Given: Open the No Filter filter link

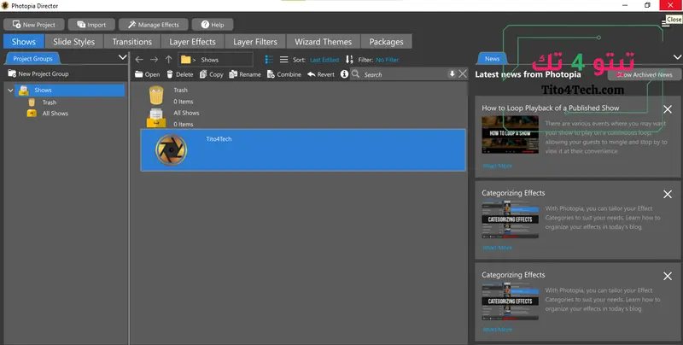Looking at the screenshot, I should click(388, 60).
